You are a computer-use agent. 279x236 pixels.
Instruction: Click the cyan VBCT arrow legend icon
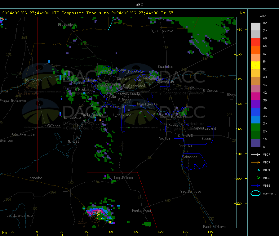pos(255,170)
